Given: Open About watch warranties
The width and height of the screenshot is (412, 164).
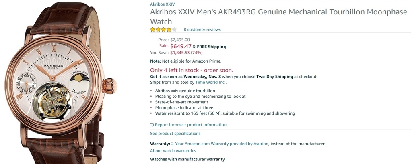Looking at the screenshot, I should point(173,151).
